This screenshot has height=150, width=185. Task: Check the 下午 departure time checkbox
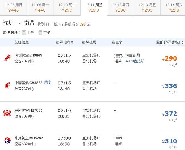[40, 32]
